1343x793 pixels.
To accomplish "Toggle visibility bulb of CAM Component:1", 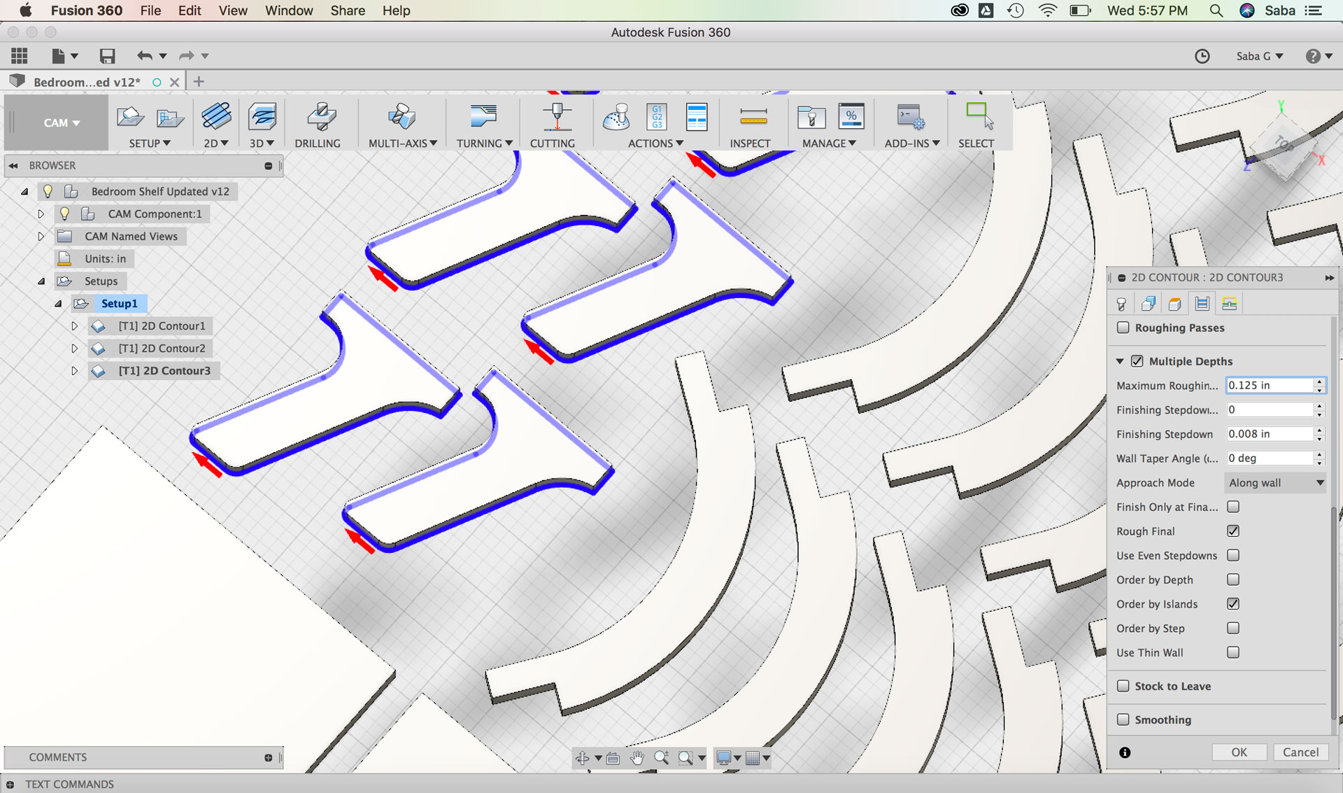I will [x=64, y=213].
